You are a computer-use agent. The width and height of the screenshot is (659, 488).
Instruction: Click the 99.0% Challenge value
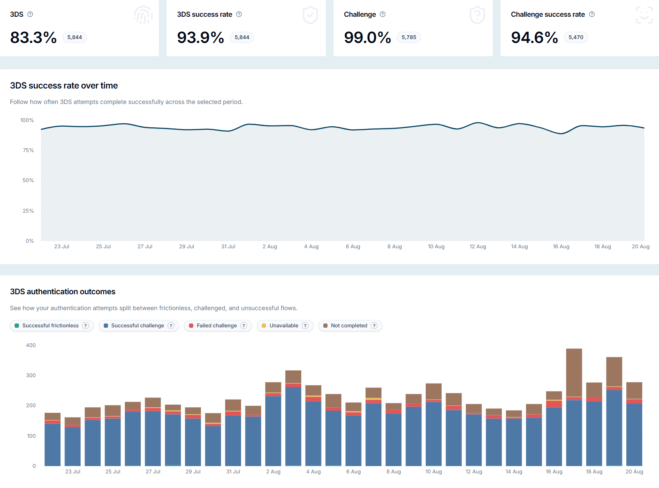pos(368,37)
